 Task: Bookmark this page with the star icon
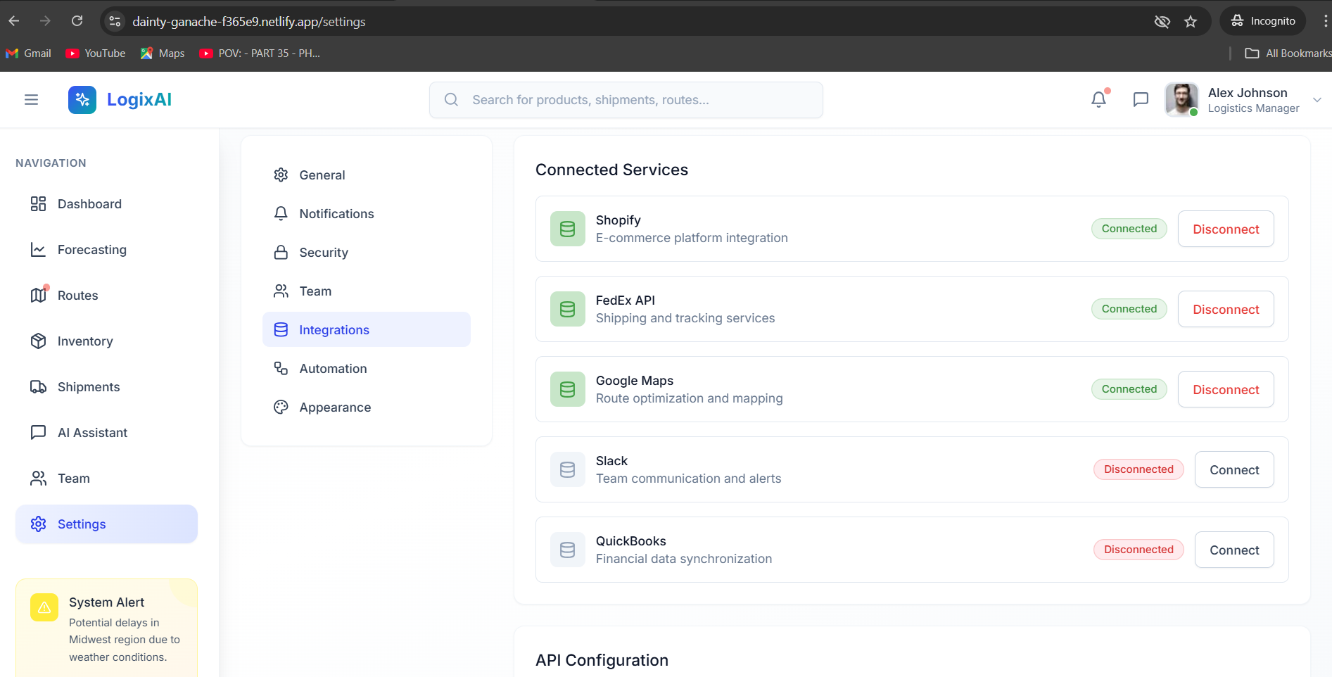coord(1191,22)
